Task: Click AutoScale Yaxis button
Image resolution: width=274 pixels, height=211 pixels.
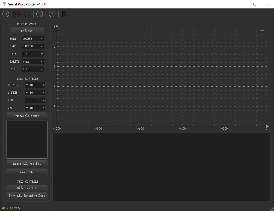Action: point(27,115)
